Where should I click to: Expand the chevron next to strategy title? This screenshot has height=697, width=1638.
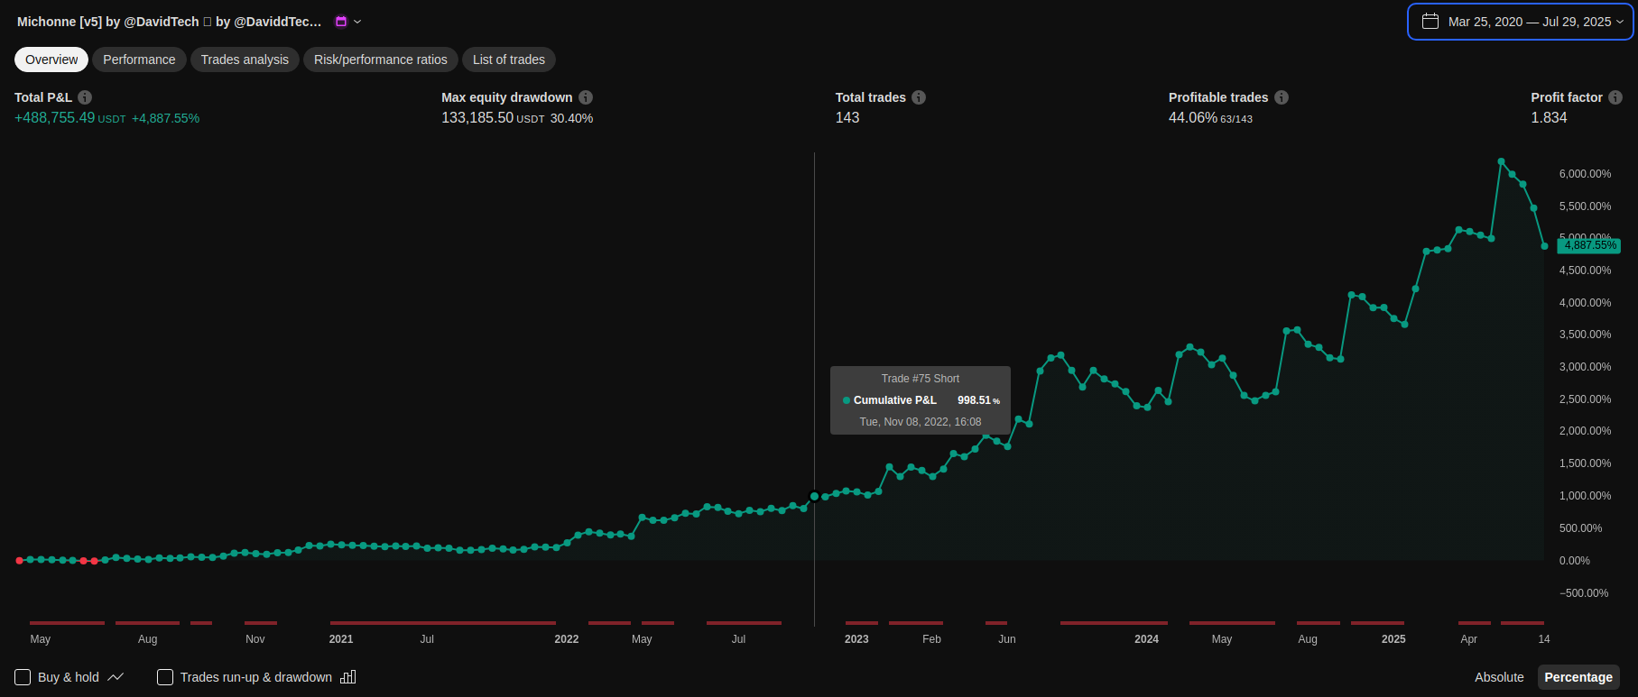(357, 22)
